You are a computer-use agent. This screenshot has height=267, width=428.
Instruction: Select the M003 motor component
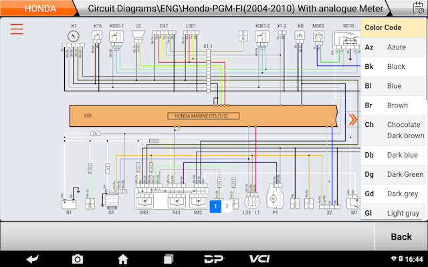point(318,38)
